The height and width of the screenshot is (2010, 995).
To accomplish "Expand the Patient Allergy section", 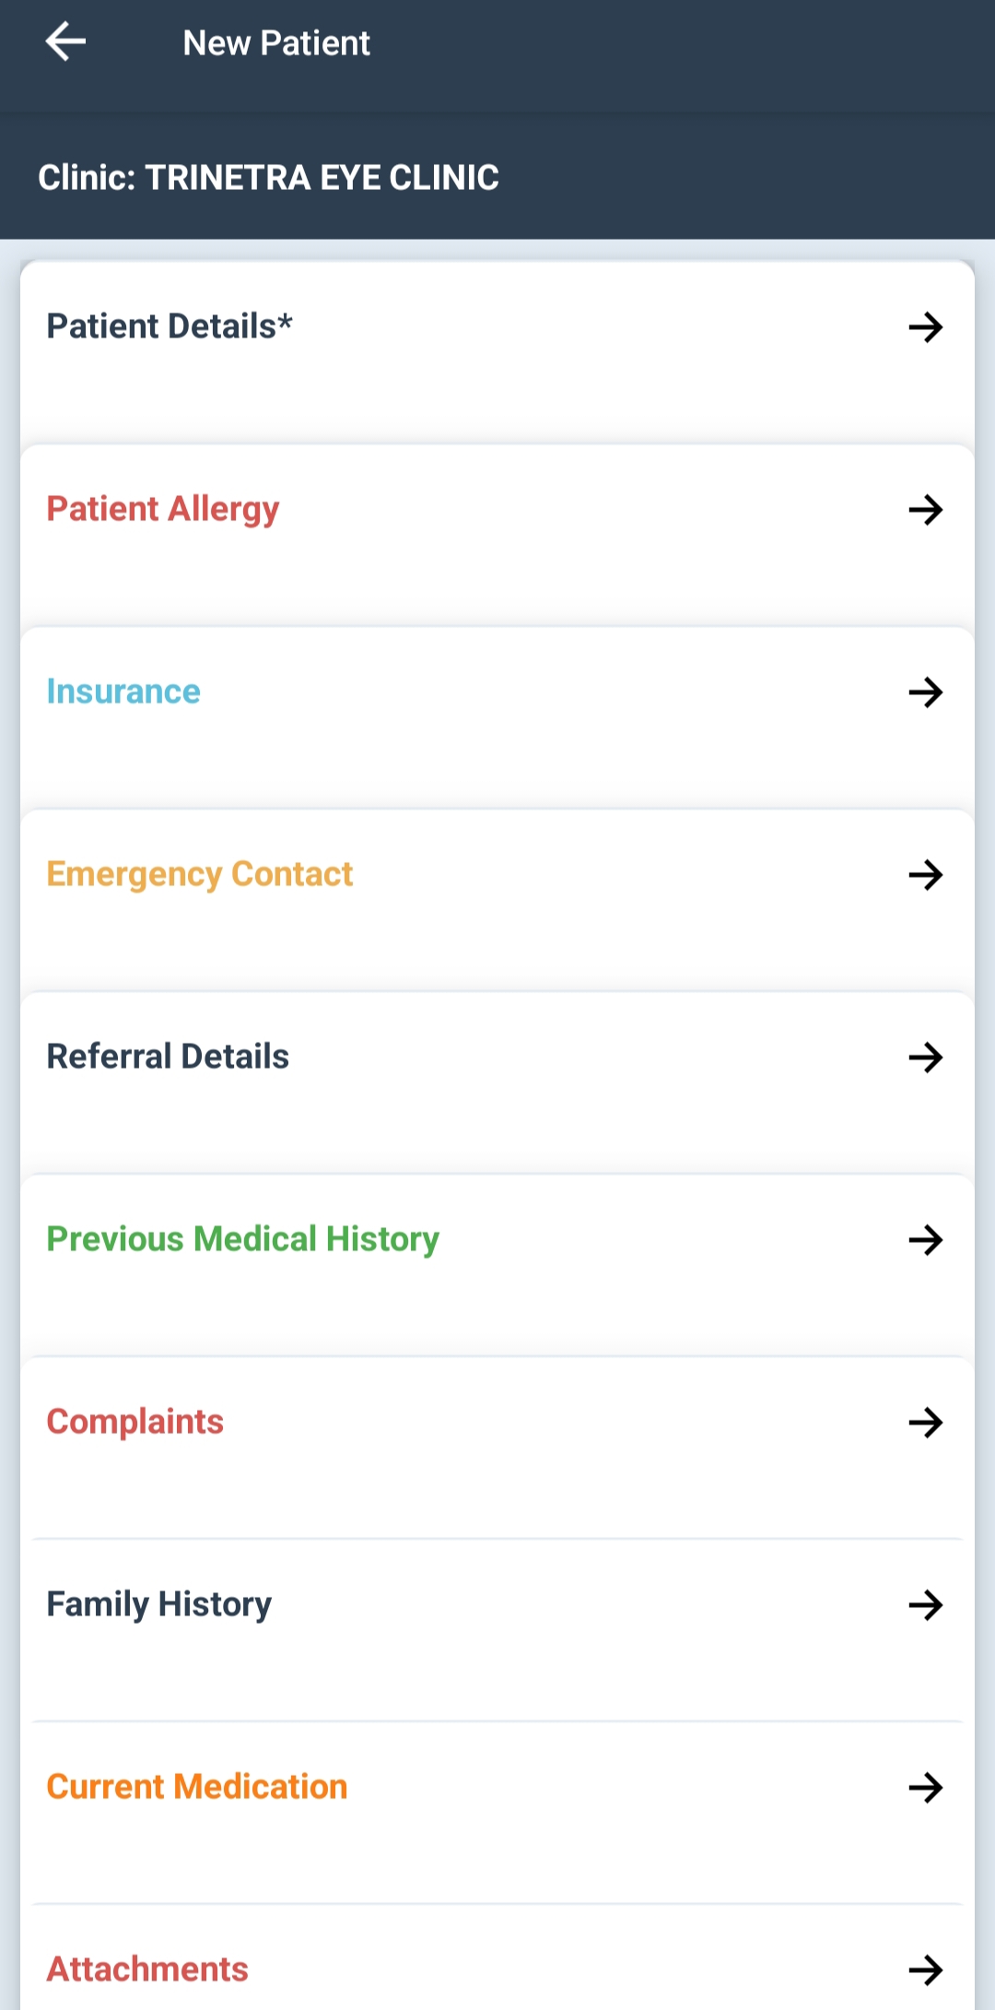I will click(x=163, y=509).
